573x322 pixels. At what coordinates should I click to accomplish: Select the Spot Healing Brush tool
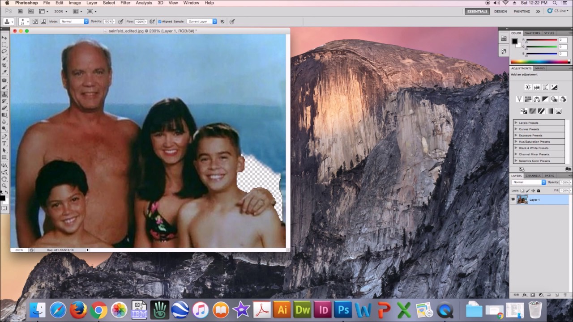4,80
